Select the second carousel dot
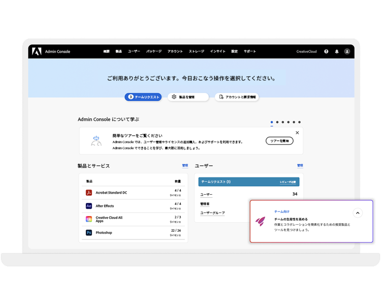Screen dimensions: 381x305 click(277, 122)
